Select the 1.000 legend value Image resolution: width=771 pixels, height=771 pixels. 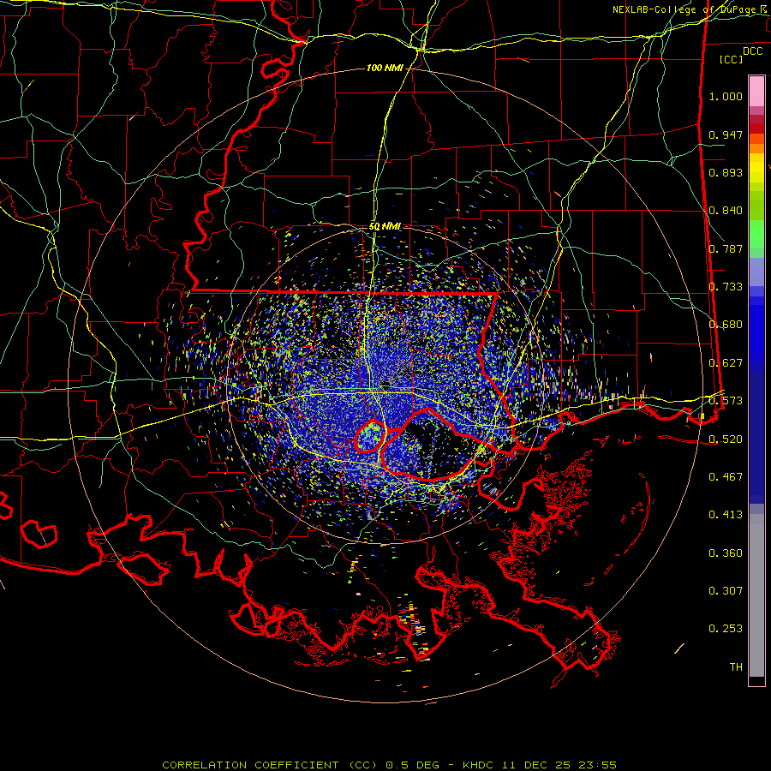pos(726,96)
